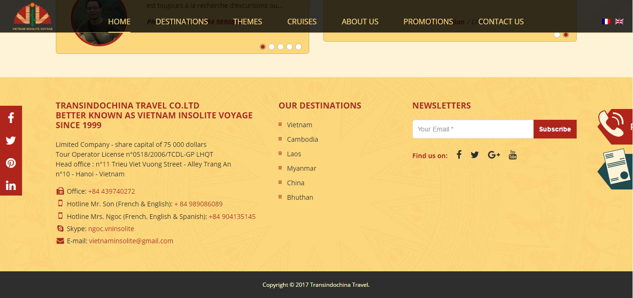633x298 pixels.
Task: Go to CONTACT US page
Action: point(501,22)
